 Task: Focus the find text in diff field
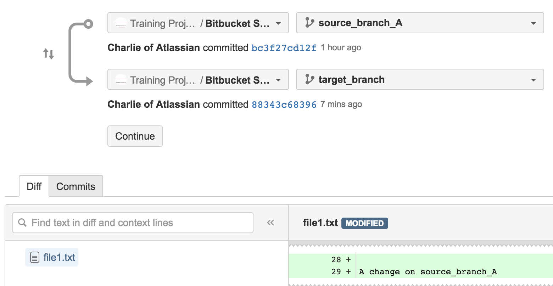pos(133,223)
